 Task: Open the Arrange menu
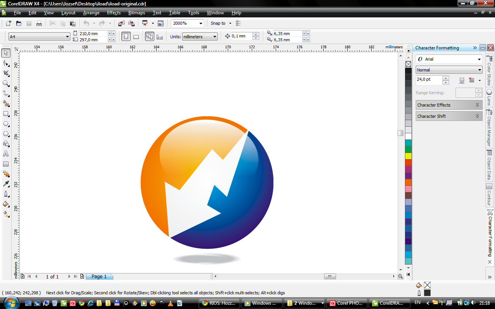(91, 13)
